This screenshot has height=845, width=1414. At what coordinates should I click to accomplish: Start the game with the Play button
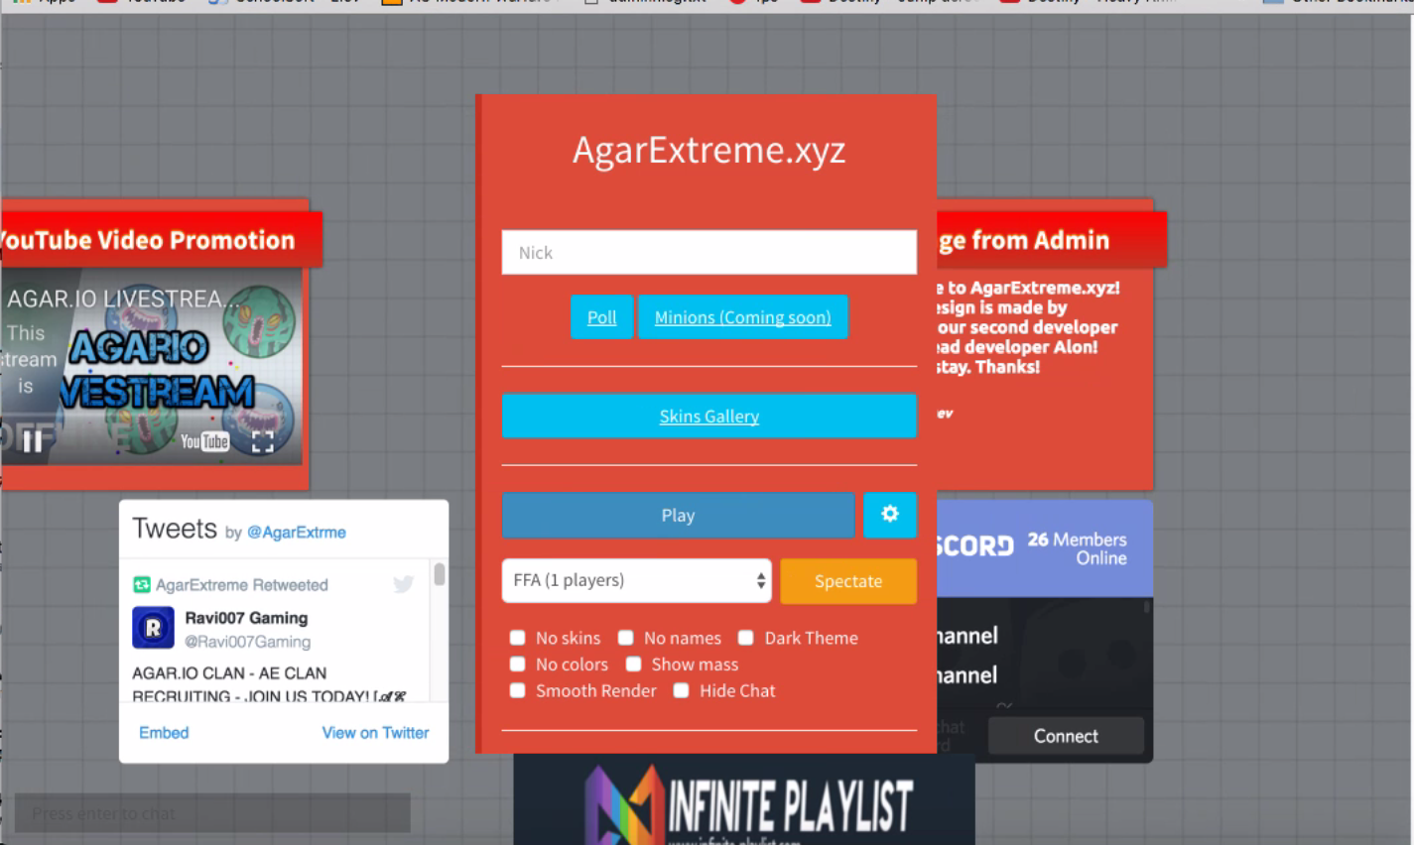tap(678, 515)
